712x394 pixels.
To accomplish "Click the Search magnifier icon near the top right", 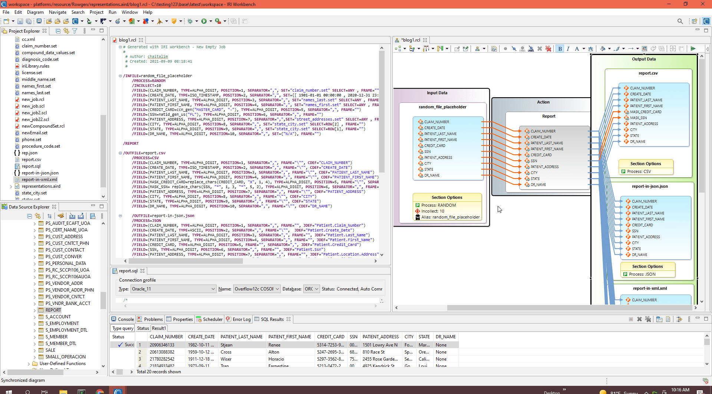I will (x=680, y=21).
